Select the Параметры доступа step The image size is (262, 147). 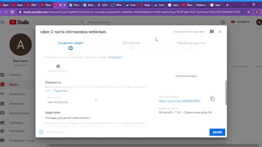(x=192, y=43)
